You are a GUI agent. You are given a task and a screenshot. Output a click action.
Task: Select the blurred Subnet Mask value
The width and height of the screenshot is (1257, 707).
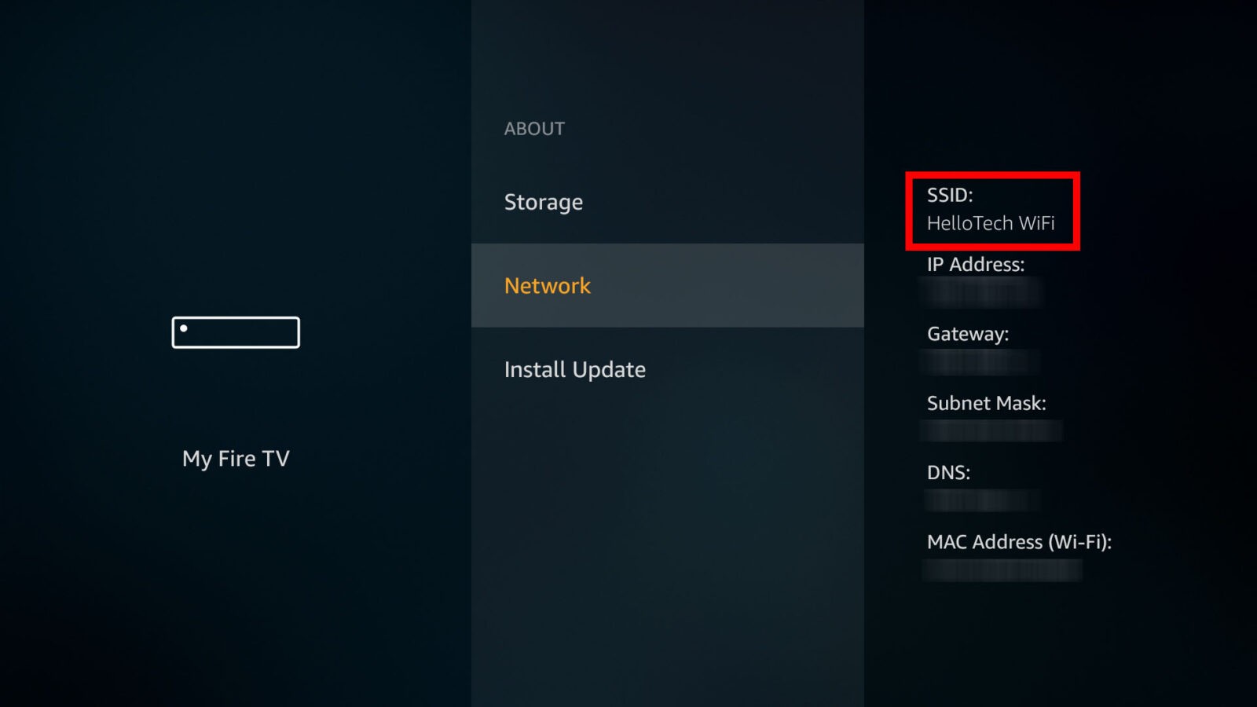pyautogui.click(x=991, y=430)
